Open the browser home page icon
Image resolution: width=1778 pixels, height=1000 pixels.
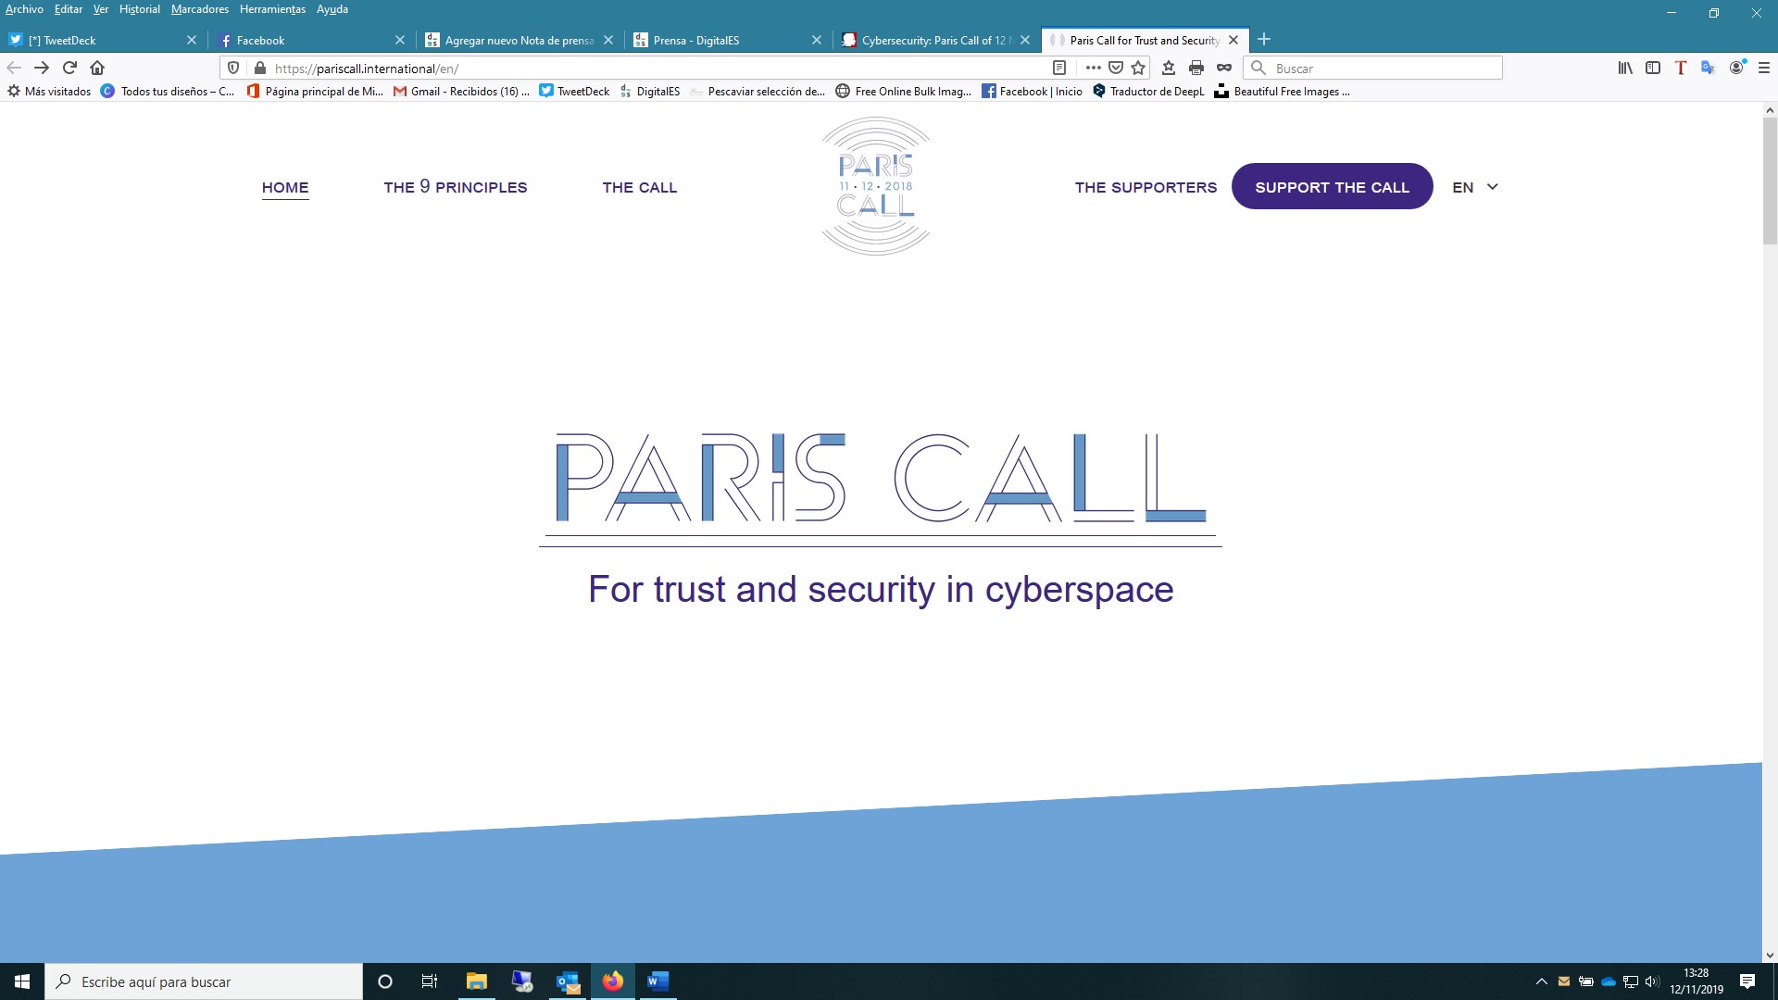pos(97,68)
